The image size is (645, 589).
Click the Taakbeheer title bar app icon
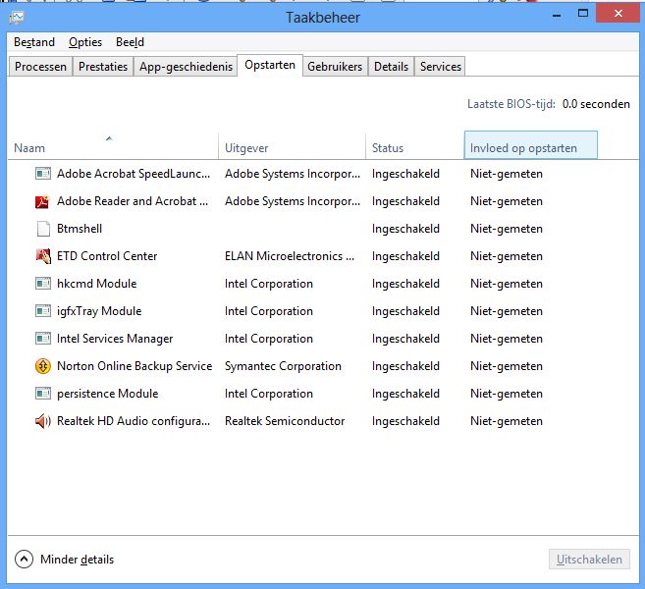[17, 18]
